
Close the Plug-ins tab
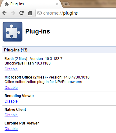[57, 4]
